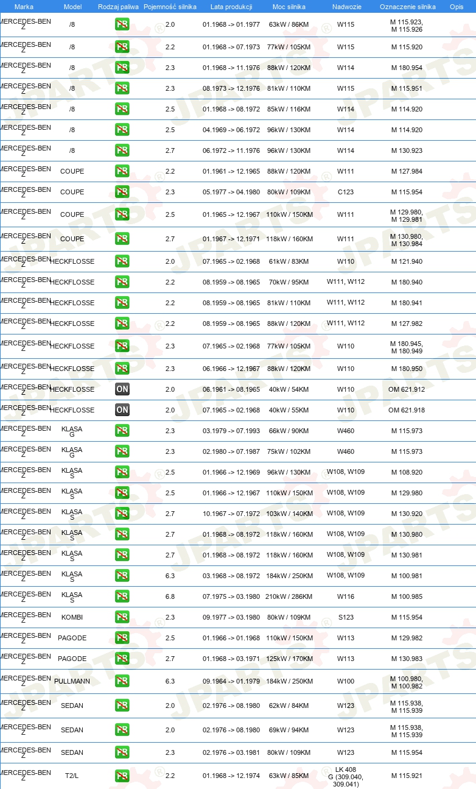Click the Marka column header
This screenshot has height=789, width=476.
pos(24,7)
